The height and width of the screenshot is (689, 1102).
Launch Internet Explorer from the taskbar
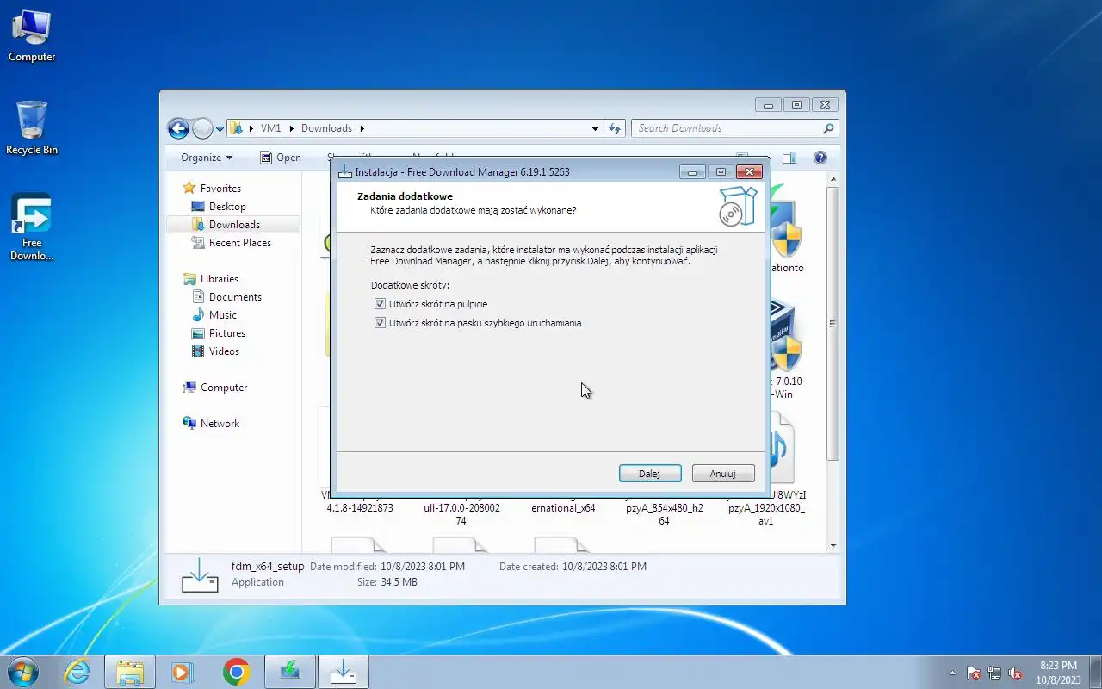(77, 672)
